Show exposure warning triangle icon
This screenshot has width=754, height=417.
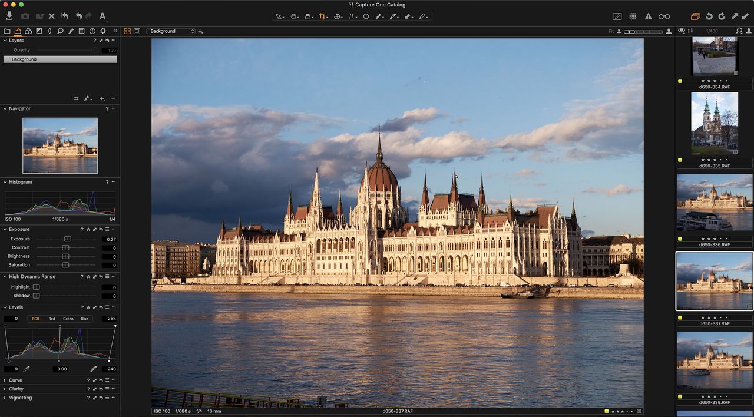pos(648,16)
